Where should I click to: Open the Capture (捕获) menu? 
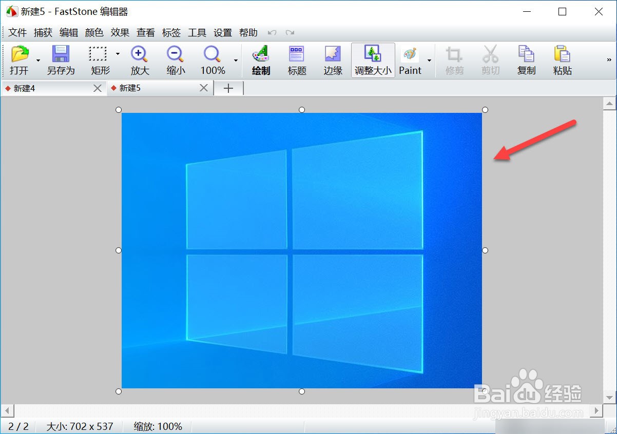(x=43, y=33)
